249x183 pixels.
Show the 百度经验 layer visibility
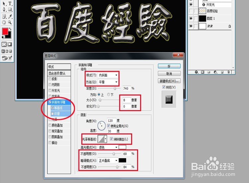coord(191,11)
